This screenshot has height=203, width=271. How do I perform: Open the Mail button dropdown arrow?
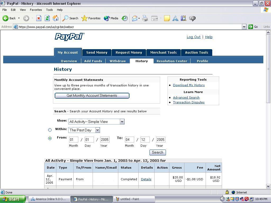pos(139,18)
